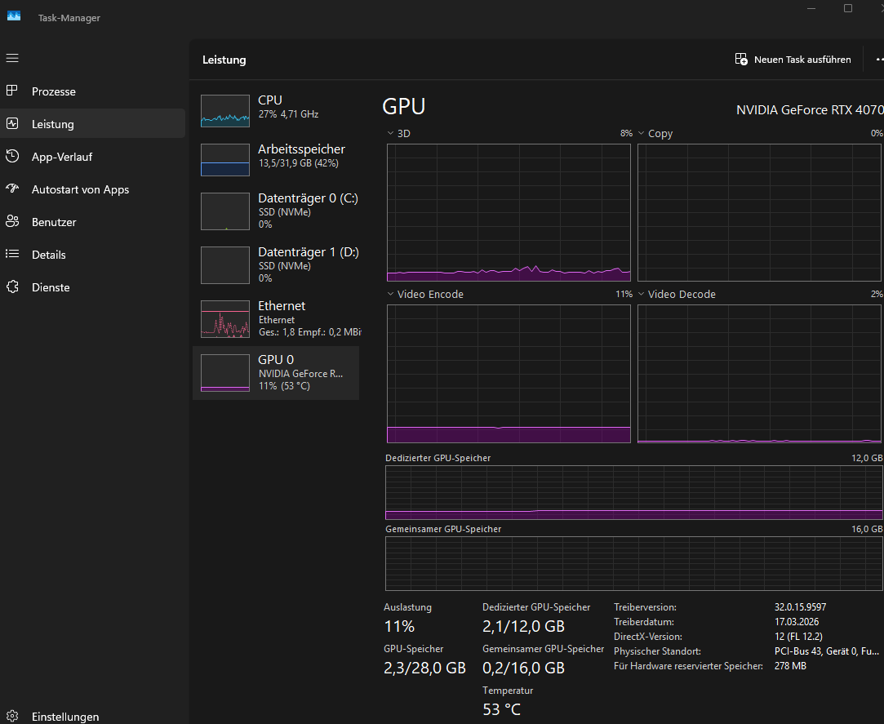Open the Video Decode graph dropdown
884x724 pixels.
point(641,295)
